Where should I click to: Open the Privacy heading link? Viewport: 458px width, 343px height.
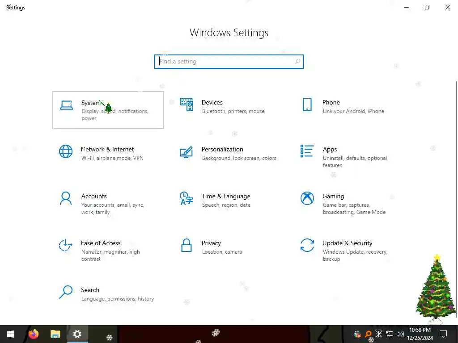pos(211,243)
